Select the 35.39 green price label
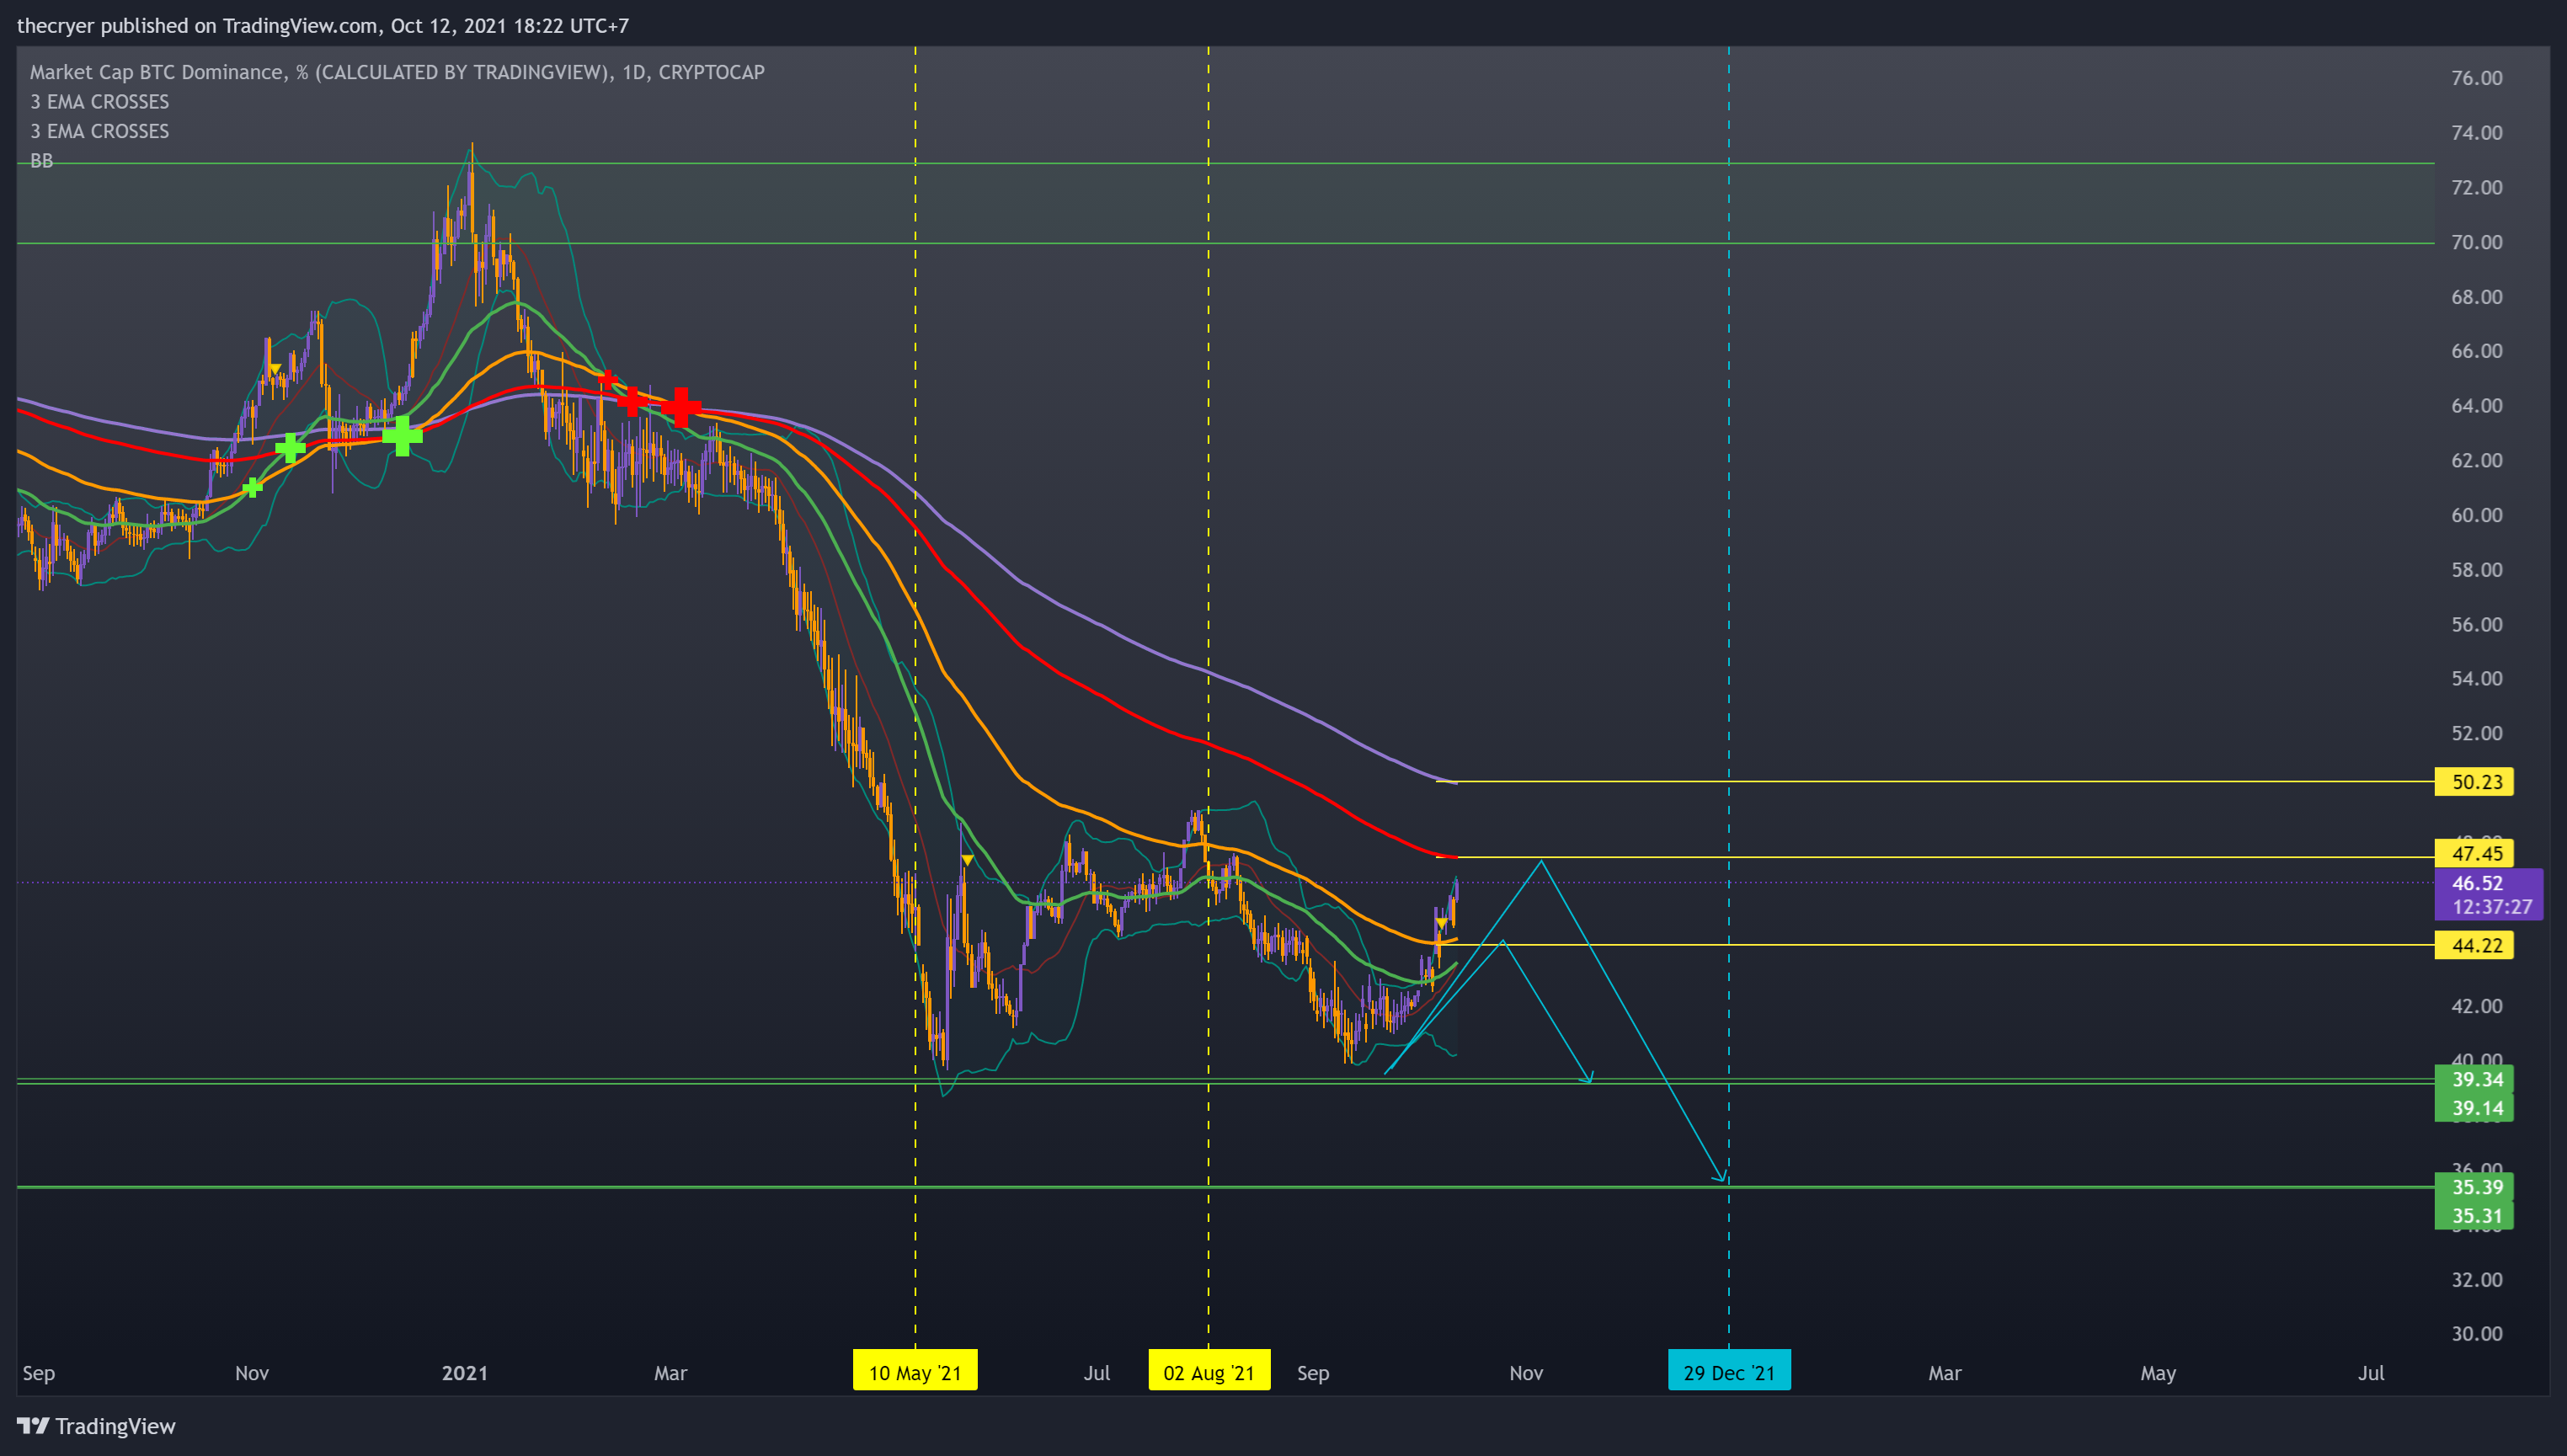This screenshot has width=2567, height=1456. click(x=2474, y=1187)
